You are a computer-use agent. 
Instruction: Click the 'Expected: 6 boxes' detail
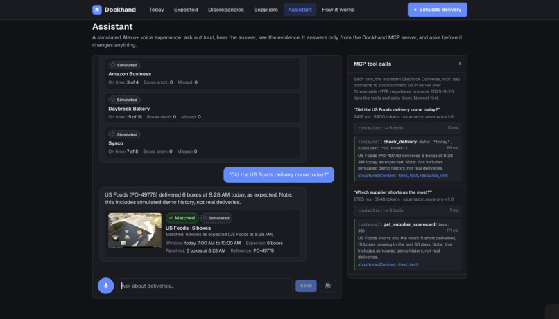pos(264,244)
